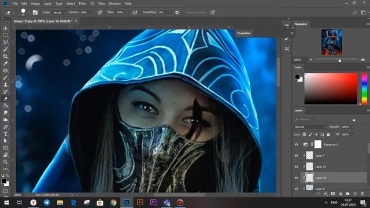Select the Hand tool
This screenshot has width=370, height=208.
click(x=5, y=155)
